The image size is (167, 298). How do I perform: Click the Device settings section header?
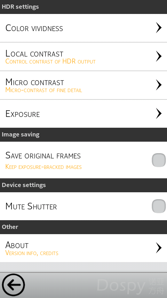(83, 185)
